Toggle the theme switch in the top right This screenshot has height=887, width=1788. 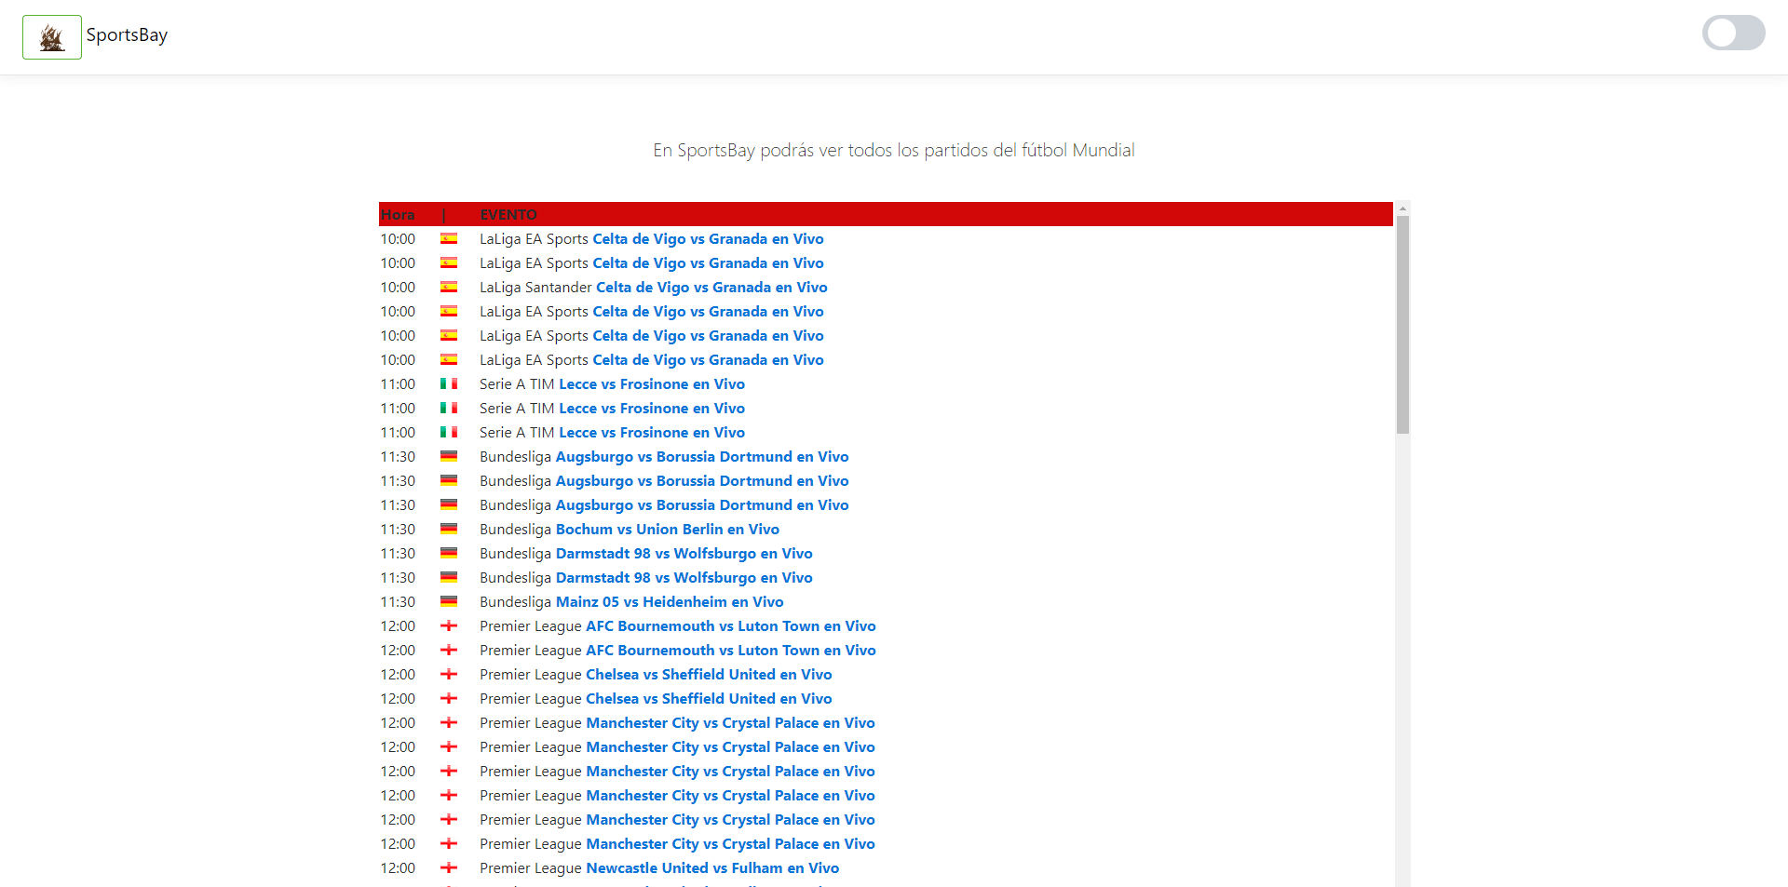(1733, 34)
